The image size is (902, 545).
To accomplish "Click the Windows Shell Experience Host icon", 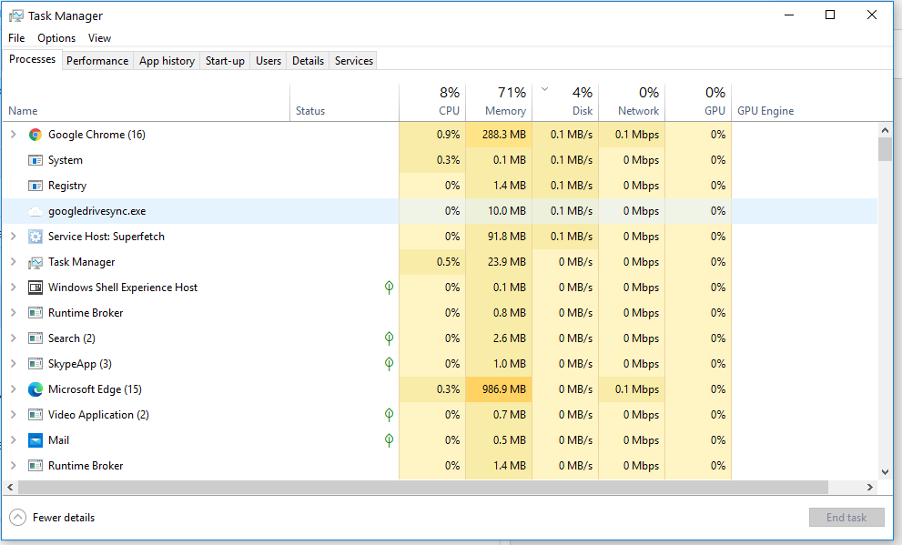I will pos(35,287).
